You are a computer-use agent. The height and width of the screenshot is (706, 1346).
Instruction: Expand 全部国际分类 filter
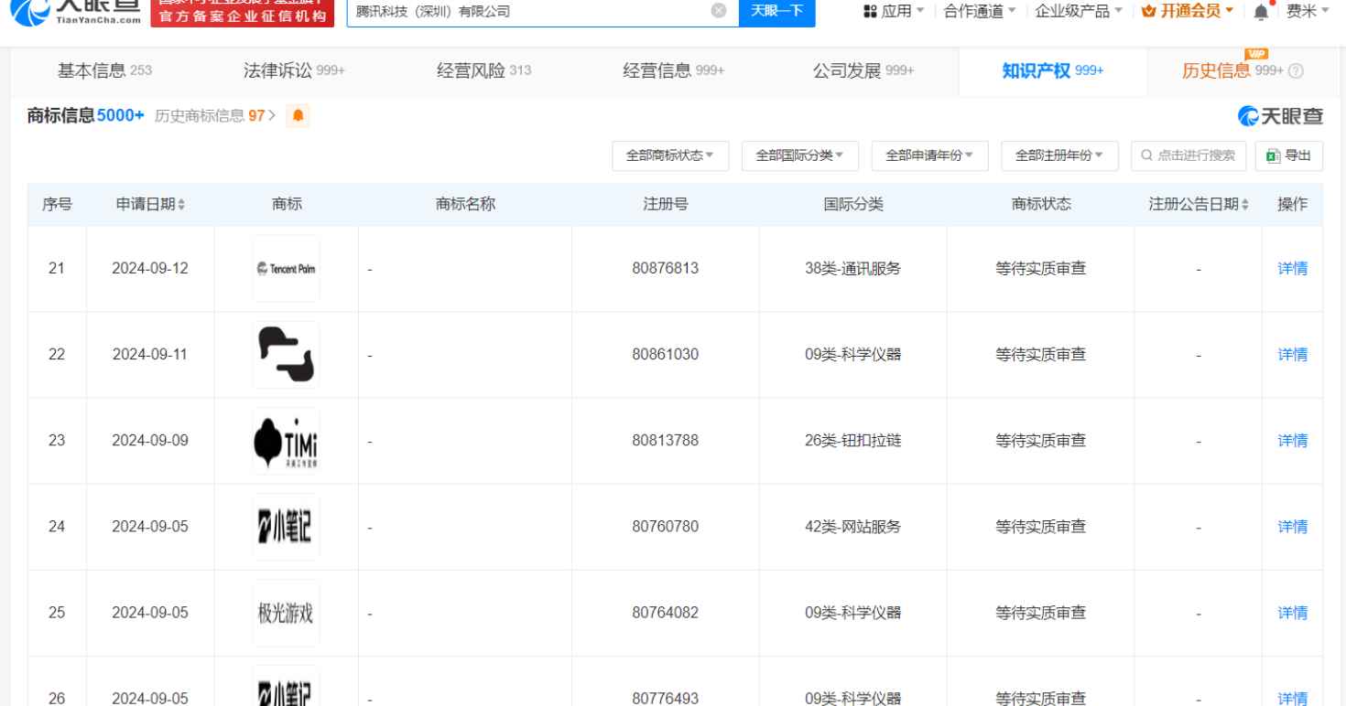click(x=800, y=155)
